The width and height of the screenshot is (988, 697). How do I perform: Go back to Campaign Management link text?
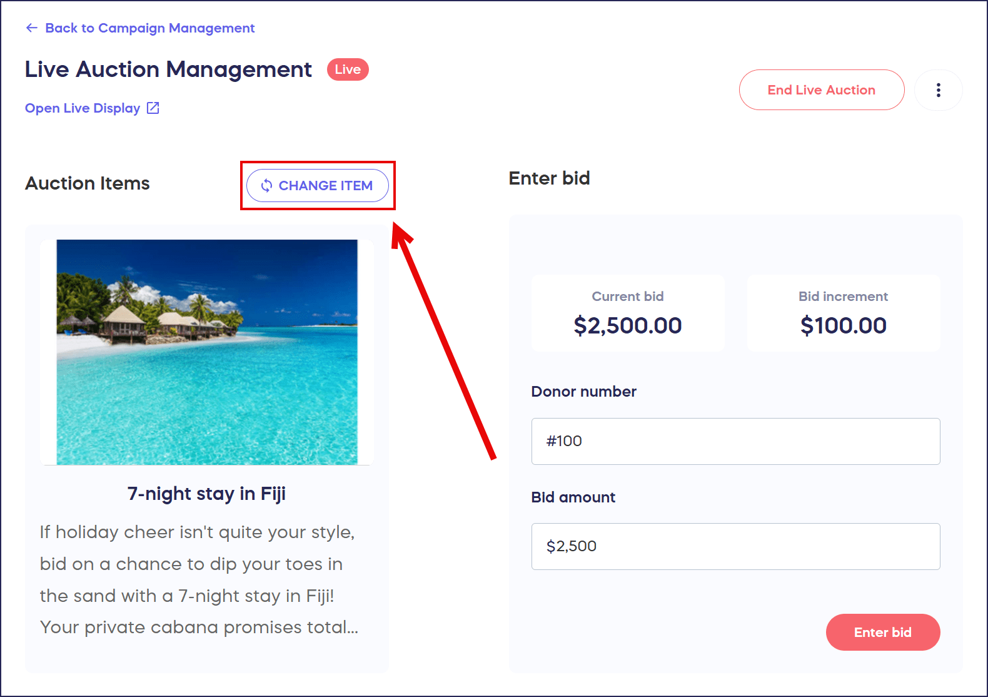click(150, 28)
